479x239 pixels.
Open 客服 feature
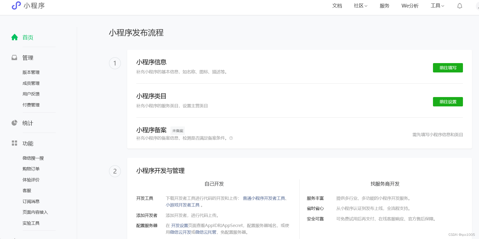coord(27,190)
